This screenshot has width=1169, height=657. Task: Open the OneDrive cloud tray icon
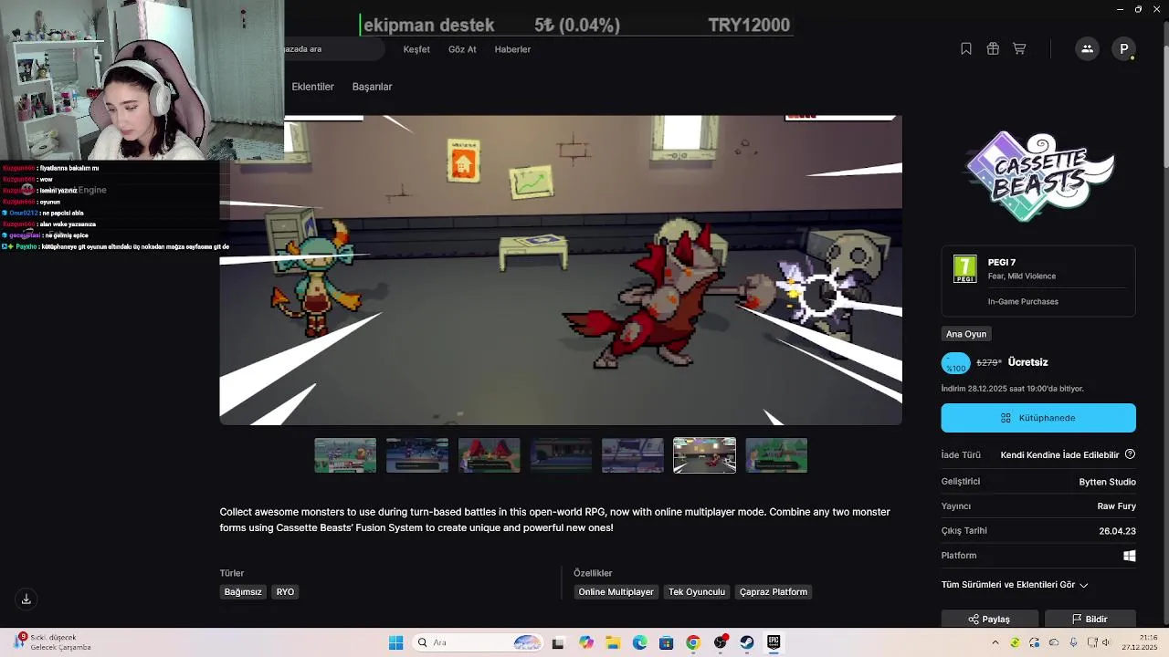pos(1053,642)
